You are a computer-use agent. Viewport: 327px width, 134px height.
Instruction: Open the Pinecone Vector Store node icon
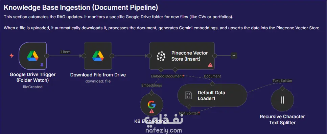pos(161,56)
